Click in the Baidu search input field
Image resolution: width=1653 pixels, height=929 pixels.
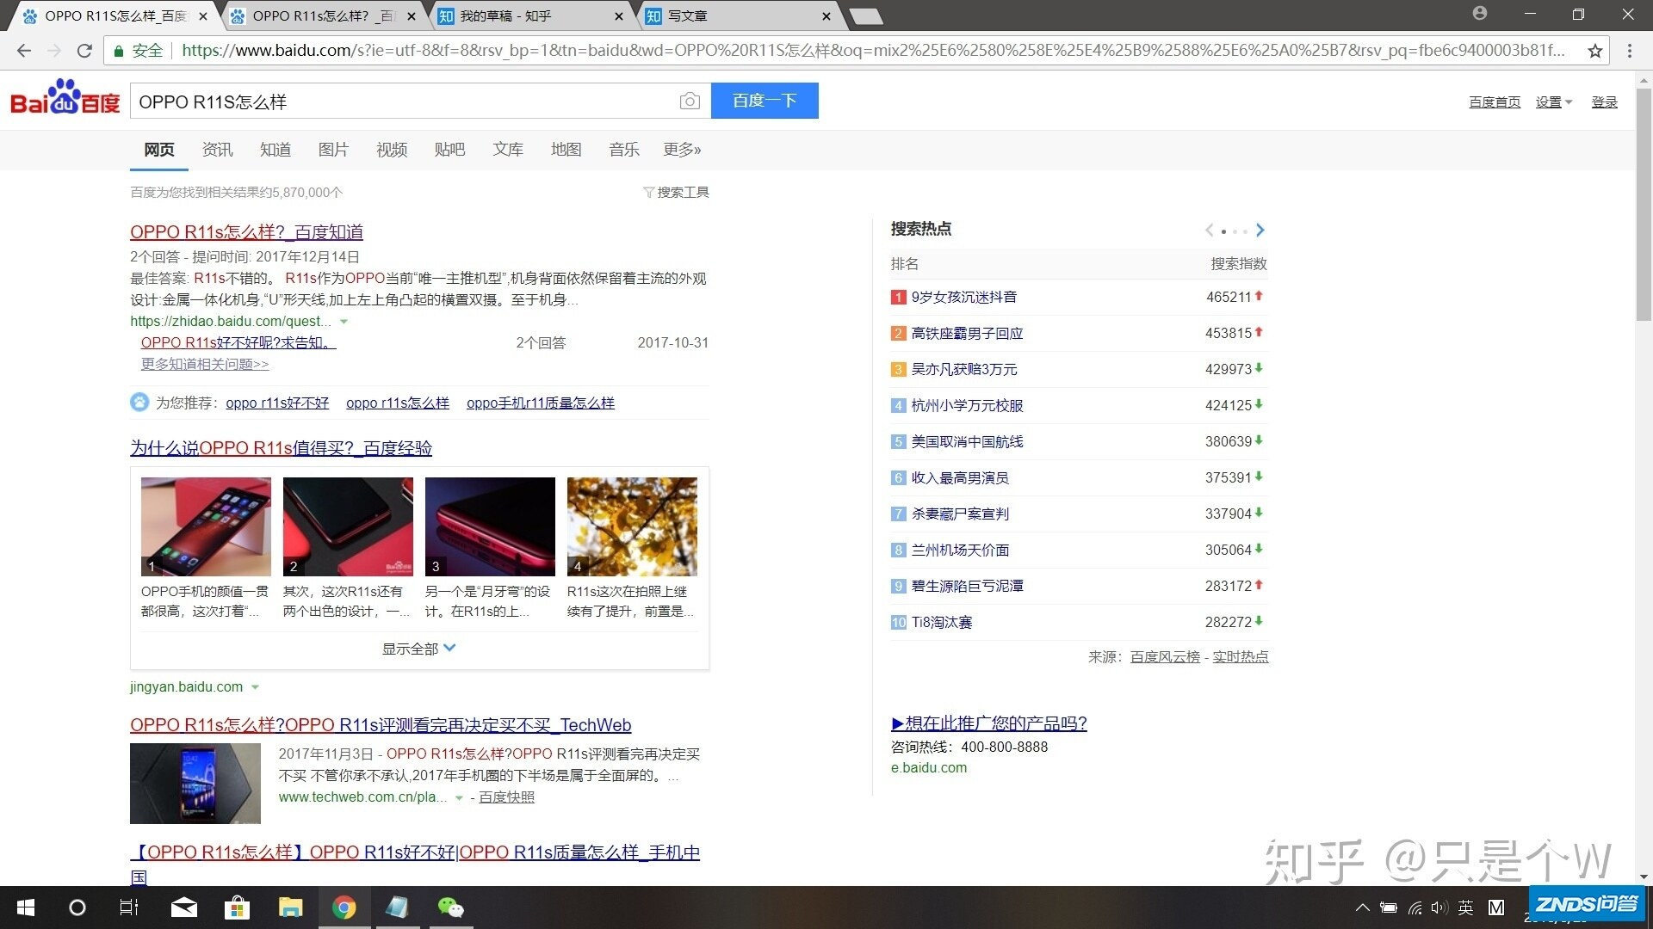pos(405,102)
